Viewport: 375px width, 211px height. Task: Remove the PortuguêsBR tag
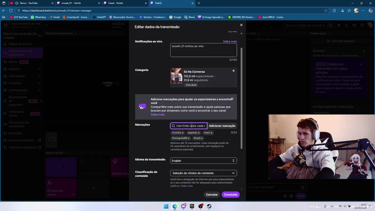pyautogui.click(x=189, y=138)
